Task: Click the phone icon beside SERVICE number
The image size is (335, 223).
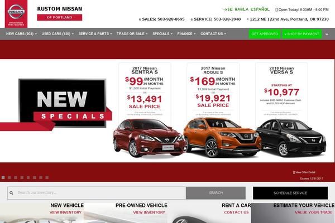Action: click(x=192, y=20)
